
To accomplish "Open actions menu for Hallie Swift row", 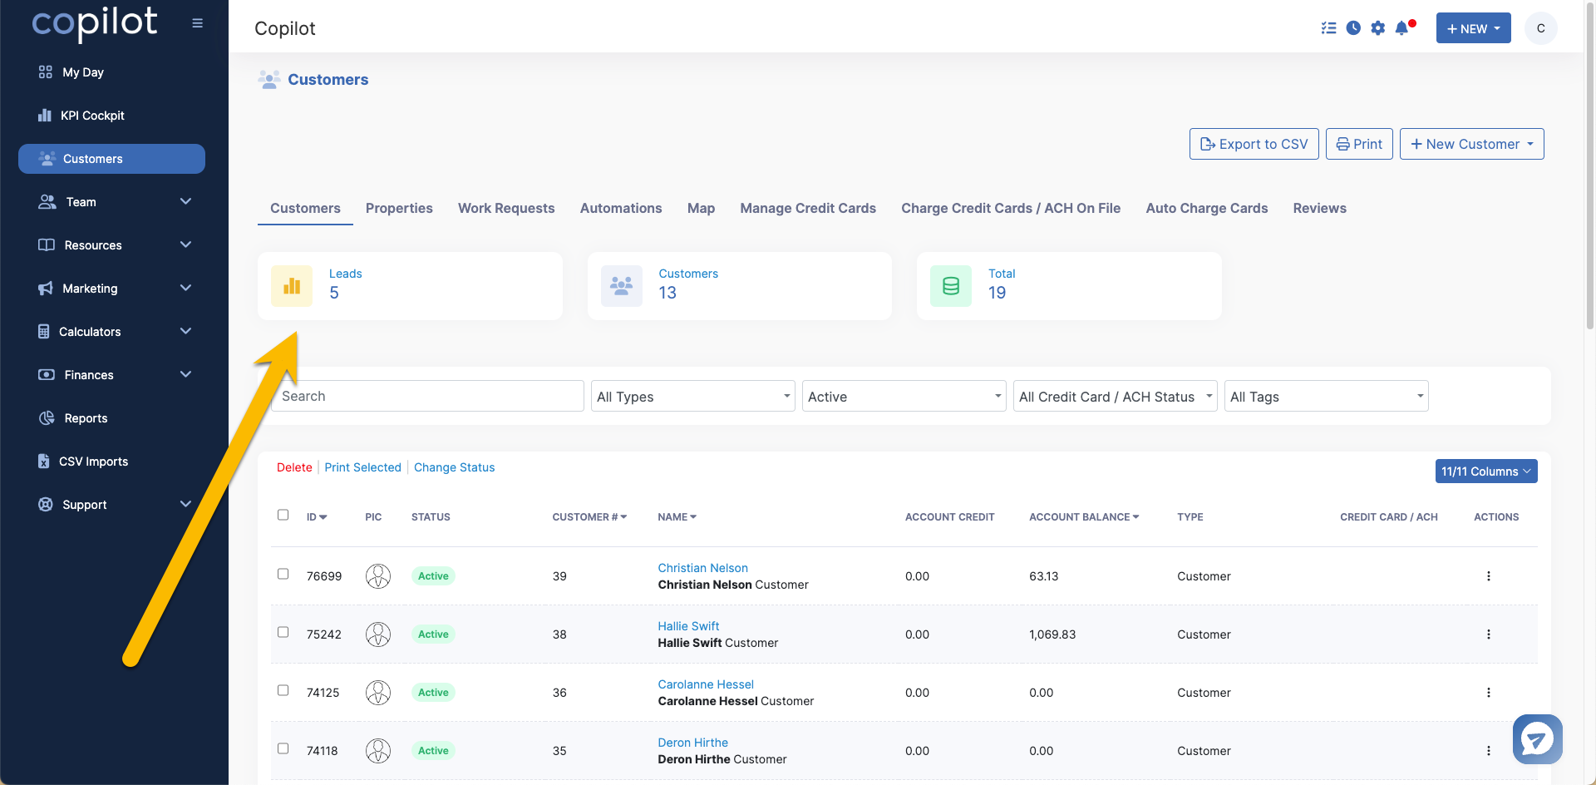I will (x=1488, y=634).
